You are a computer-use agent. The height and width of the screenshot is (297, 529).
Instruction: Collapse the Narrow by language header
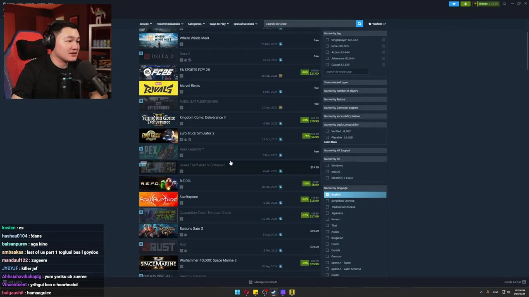coord(355,188)
